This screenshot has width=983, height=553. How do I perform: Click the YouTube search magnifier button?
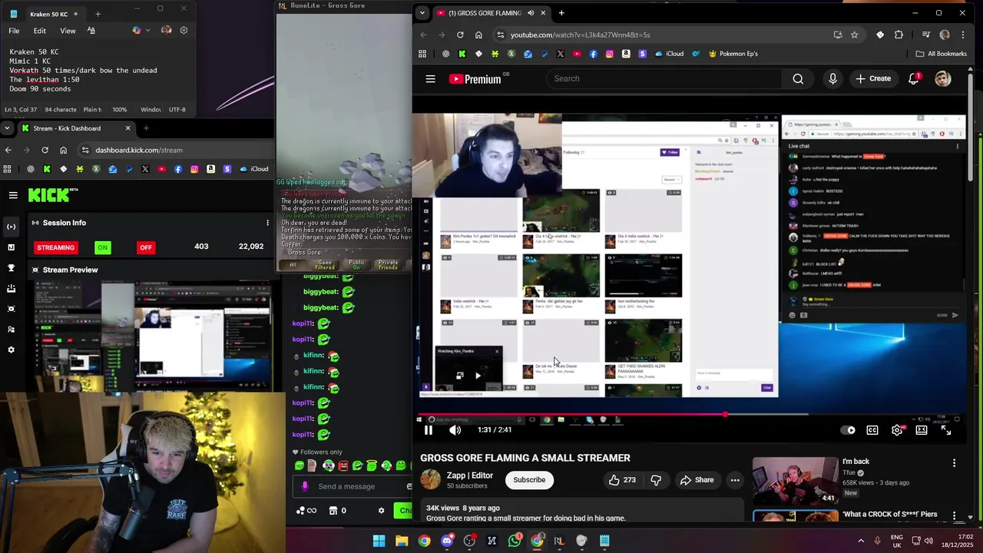pyautogui.click(x=798, y=78)
